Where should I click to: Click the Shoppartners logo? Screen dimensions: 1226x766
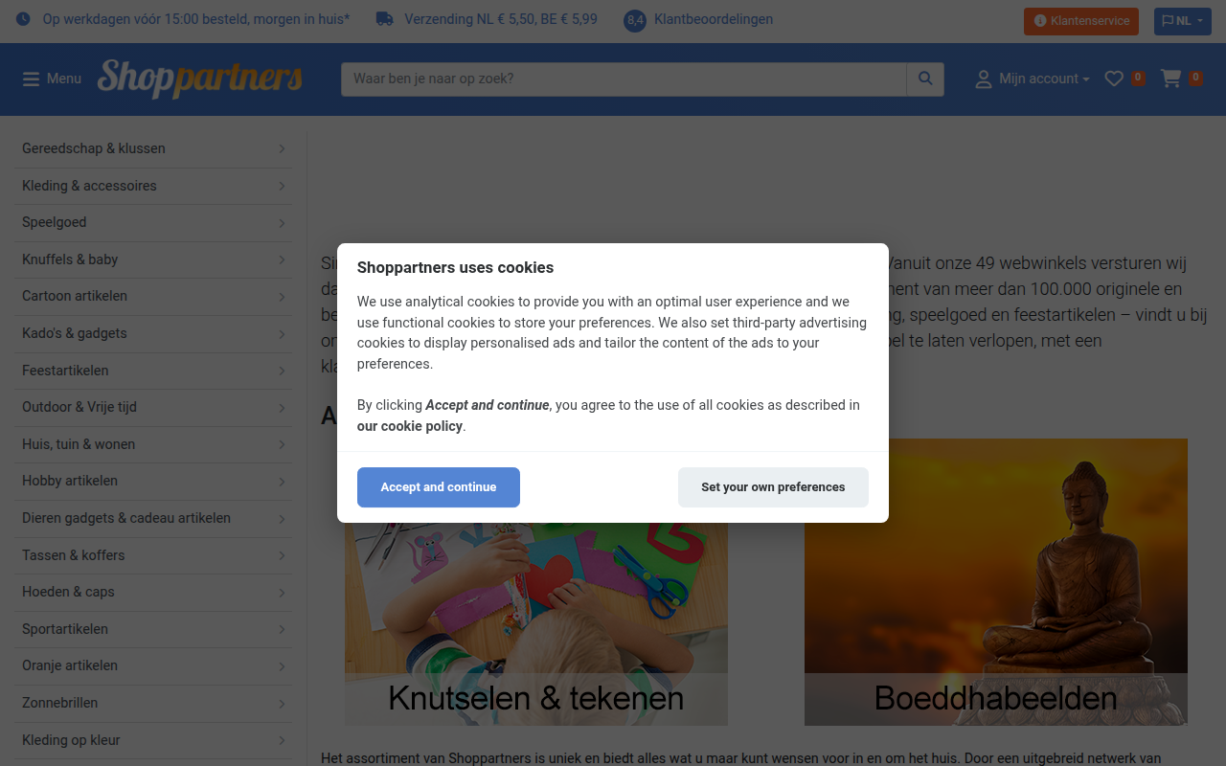[199, 79]
